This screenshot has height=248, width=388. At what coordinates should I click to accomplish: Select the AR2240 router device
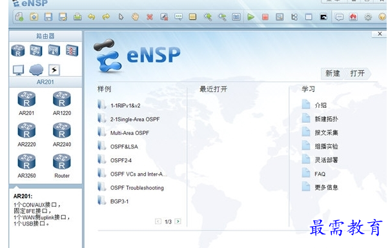(x=62, y=134)
